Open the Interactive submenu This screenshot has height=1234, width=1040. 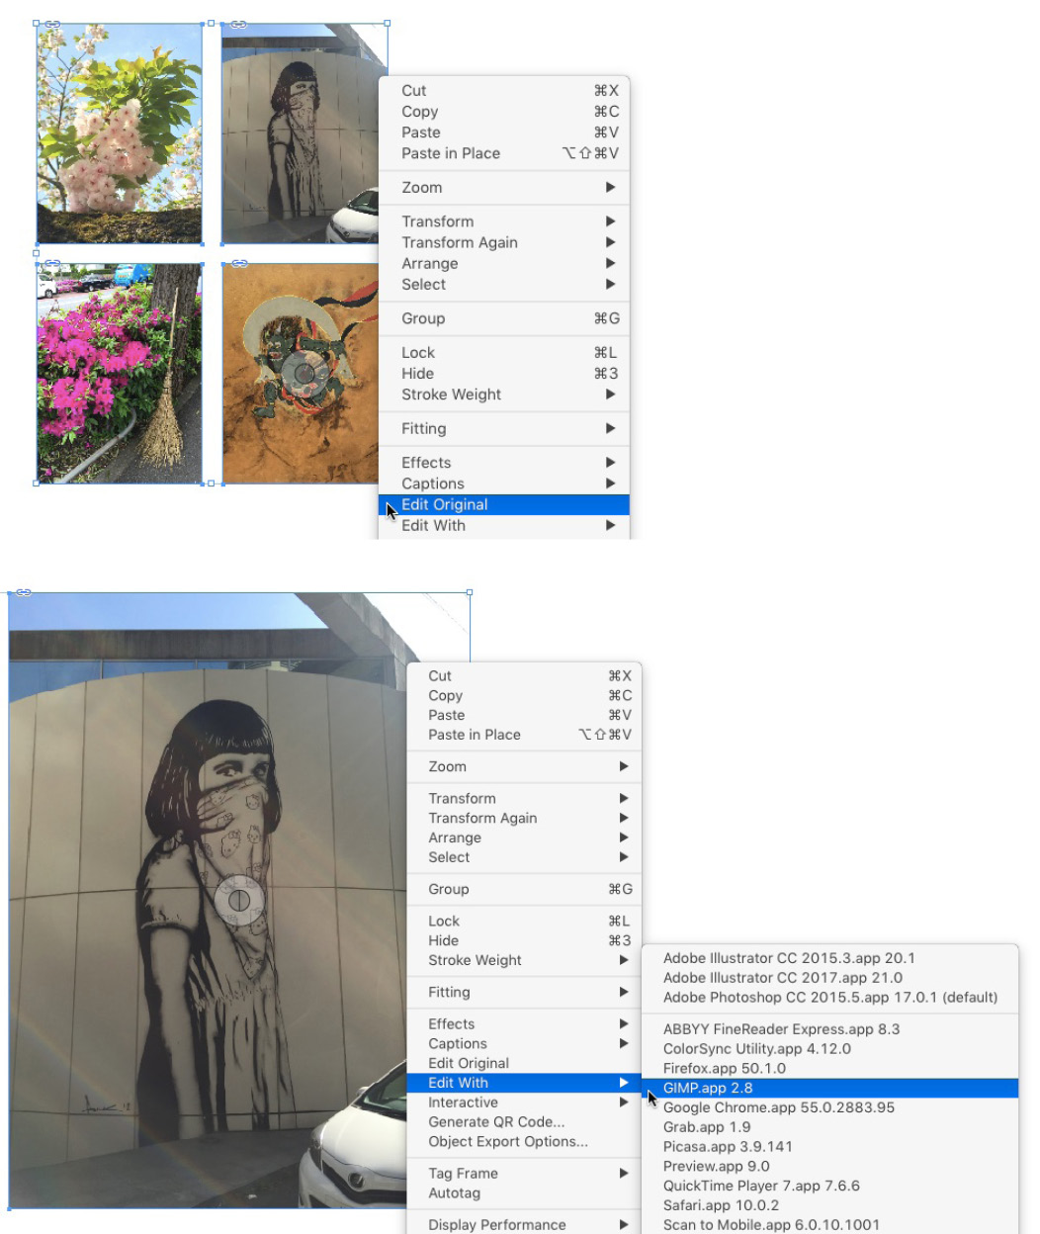[x=524, y=1102]
